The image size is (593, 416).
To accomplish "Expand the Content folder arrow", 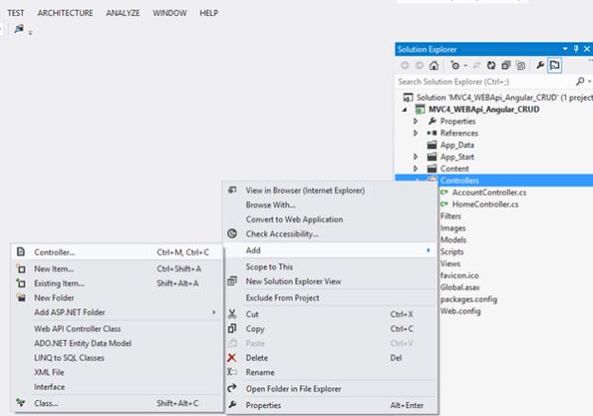I will click(x=416, y=168).
